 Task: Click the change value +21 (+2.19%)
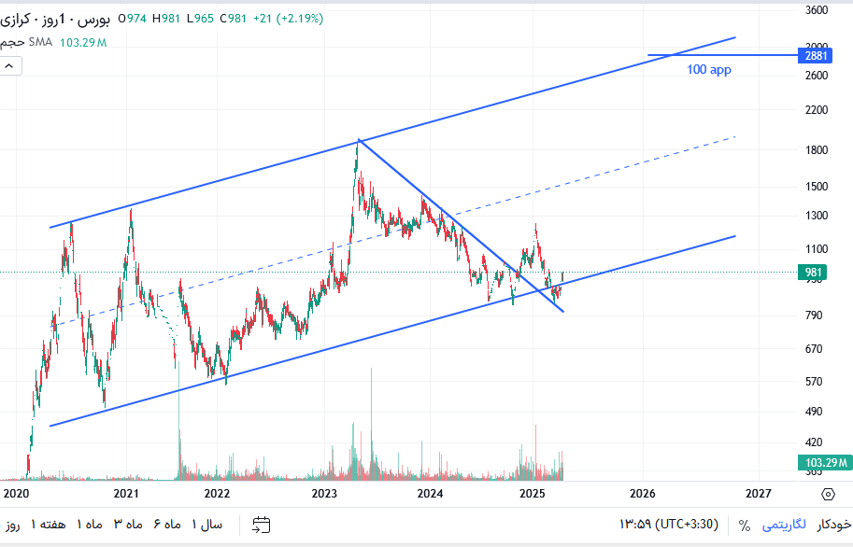tap(289, 19)
